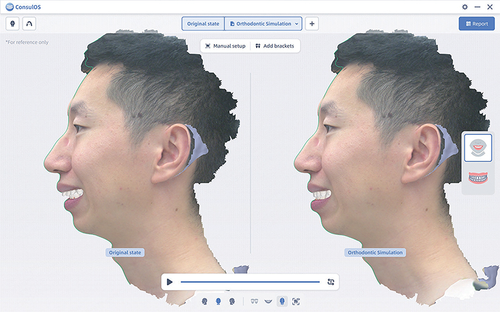Select the teeth model thumbnail in side panel
The height and width of the screenshot is (312, 500).
[477, 178]
